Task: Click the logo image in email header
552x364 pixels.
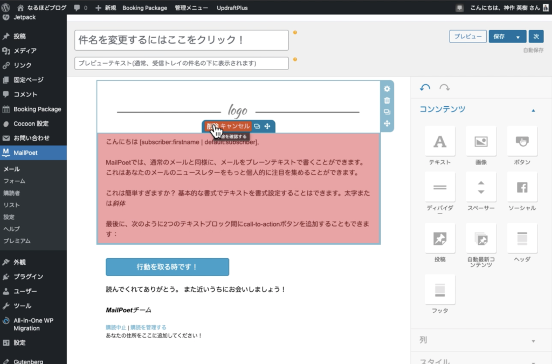Action: tap(238, 111)
